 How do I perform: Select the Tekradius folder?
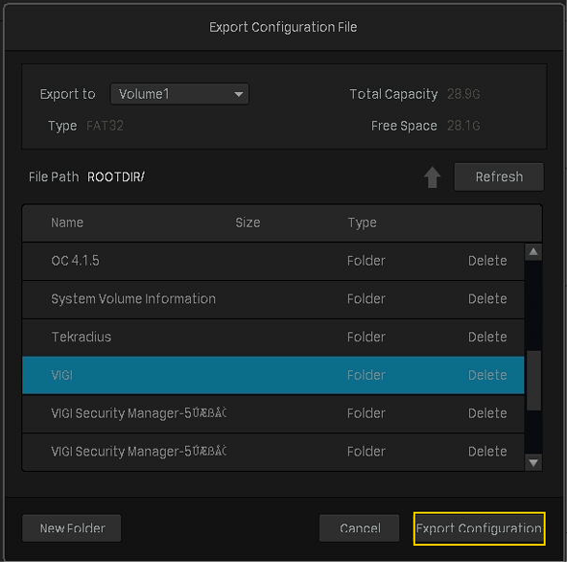[273, 338]
